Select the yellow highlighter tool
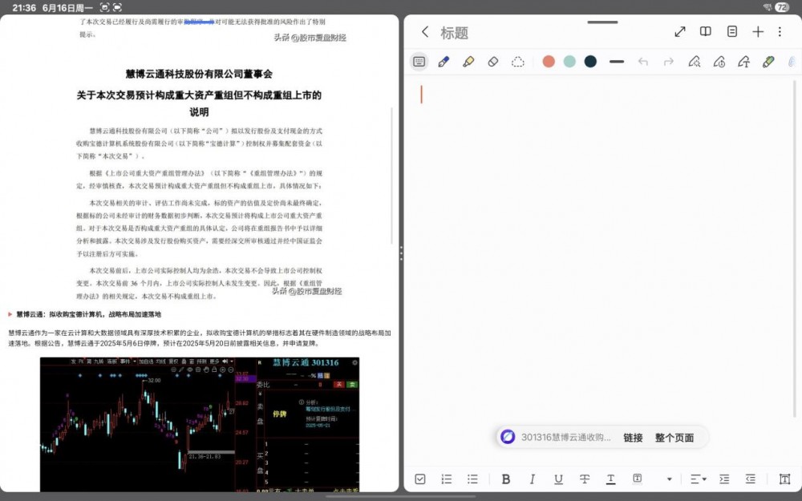The height and width of the screenshot is (501, 802). point(468,62)
